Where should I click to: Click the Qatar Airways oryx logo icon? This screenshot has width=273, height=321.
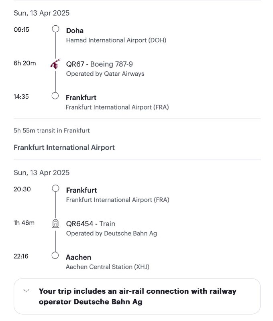click(x=55, y=64)
